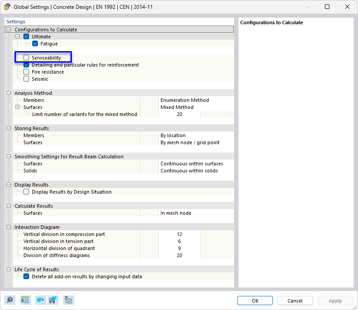
Task: Minimize the Global Settings window
Action: [x=306, y=7]
